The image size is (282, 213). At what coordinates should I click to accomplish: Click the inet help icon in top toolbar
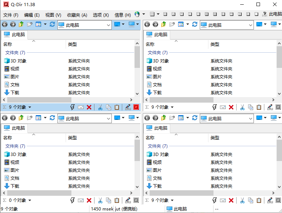(265, 14)
